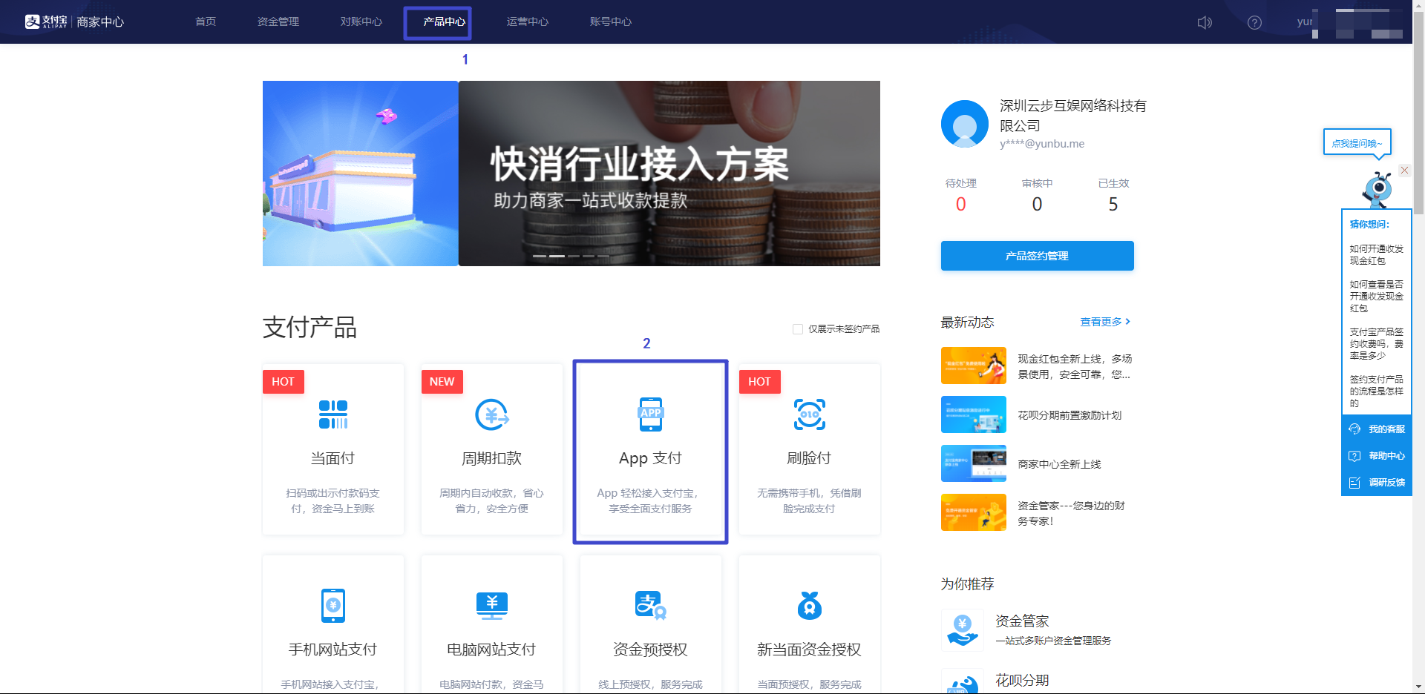
Task: Click the Alipay merchant center logo
Action: [74, 22]
